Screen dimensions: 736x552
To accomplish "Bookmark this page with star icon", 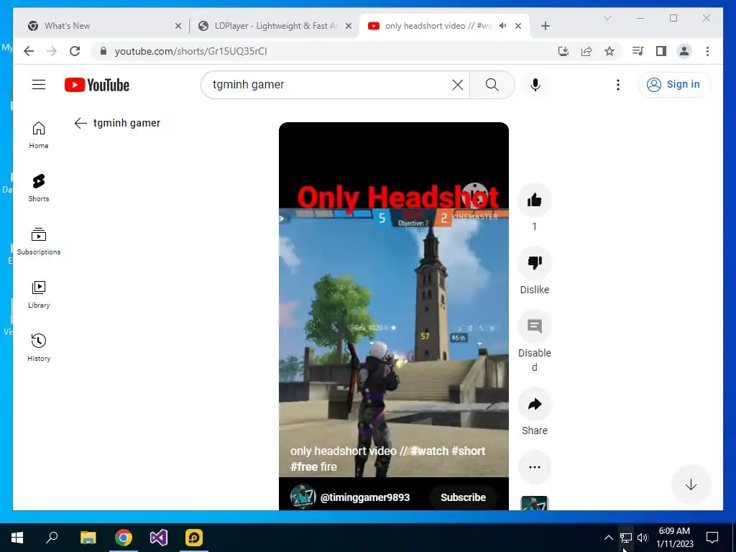I will (x=609, y=51).
